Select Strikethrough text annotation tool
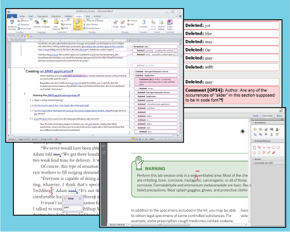Screen dimensions: 290x232 coord(266,134)
